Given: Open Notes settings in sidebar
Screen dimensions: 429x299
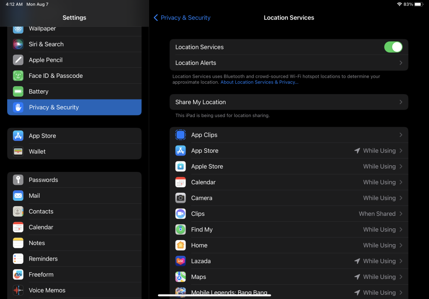Looking at the screenshot, I should tap(74, 243).
